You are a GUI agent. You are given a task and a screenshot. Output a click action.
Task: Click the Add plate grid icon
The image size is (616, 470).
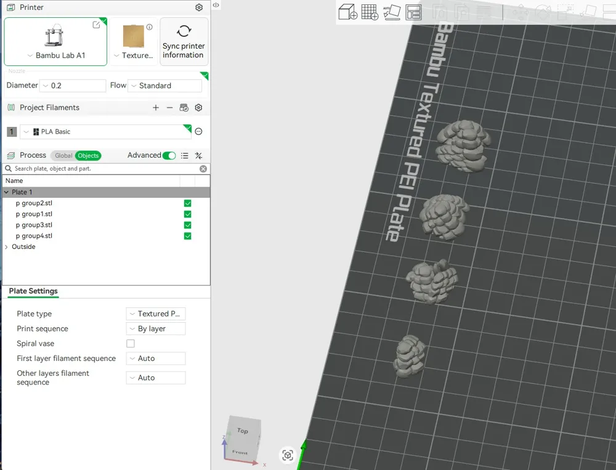coord(370,12)
